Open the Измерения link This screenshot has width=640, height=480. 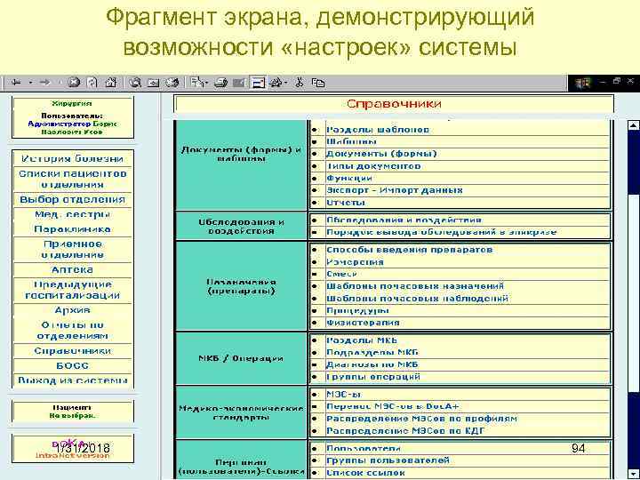[x=355, y=261]
